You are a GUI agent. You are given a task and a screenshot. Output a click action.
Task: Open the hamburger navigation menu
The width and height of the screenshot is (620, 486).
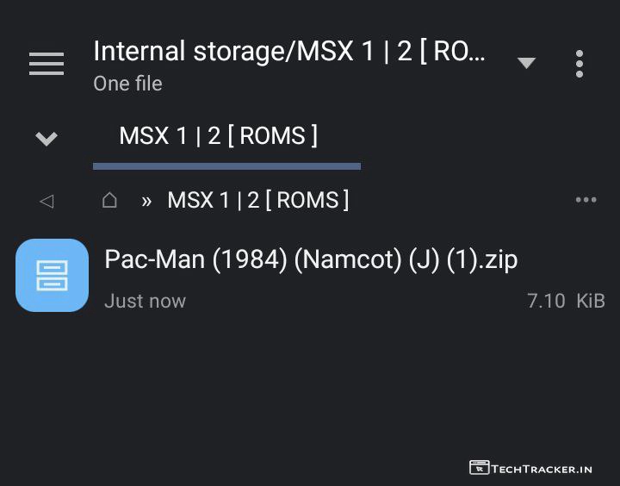(46, 64)
